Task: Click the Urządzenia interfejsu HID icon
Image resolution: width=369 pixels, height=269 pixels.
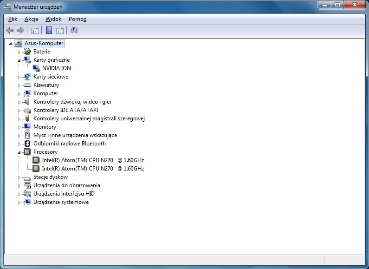Action: (27, 194)
